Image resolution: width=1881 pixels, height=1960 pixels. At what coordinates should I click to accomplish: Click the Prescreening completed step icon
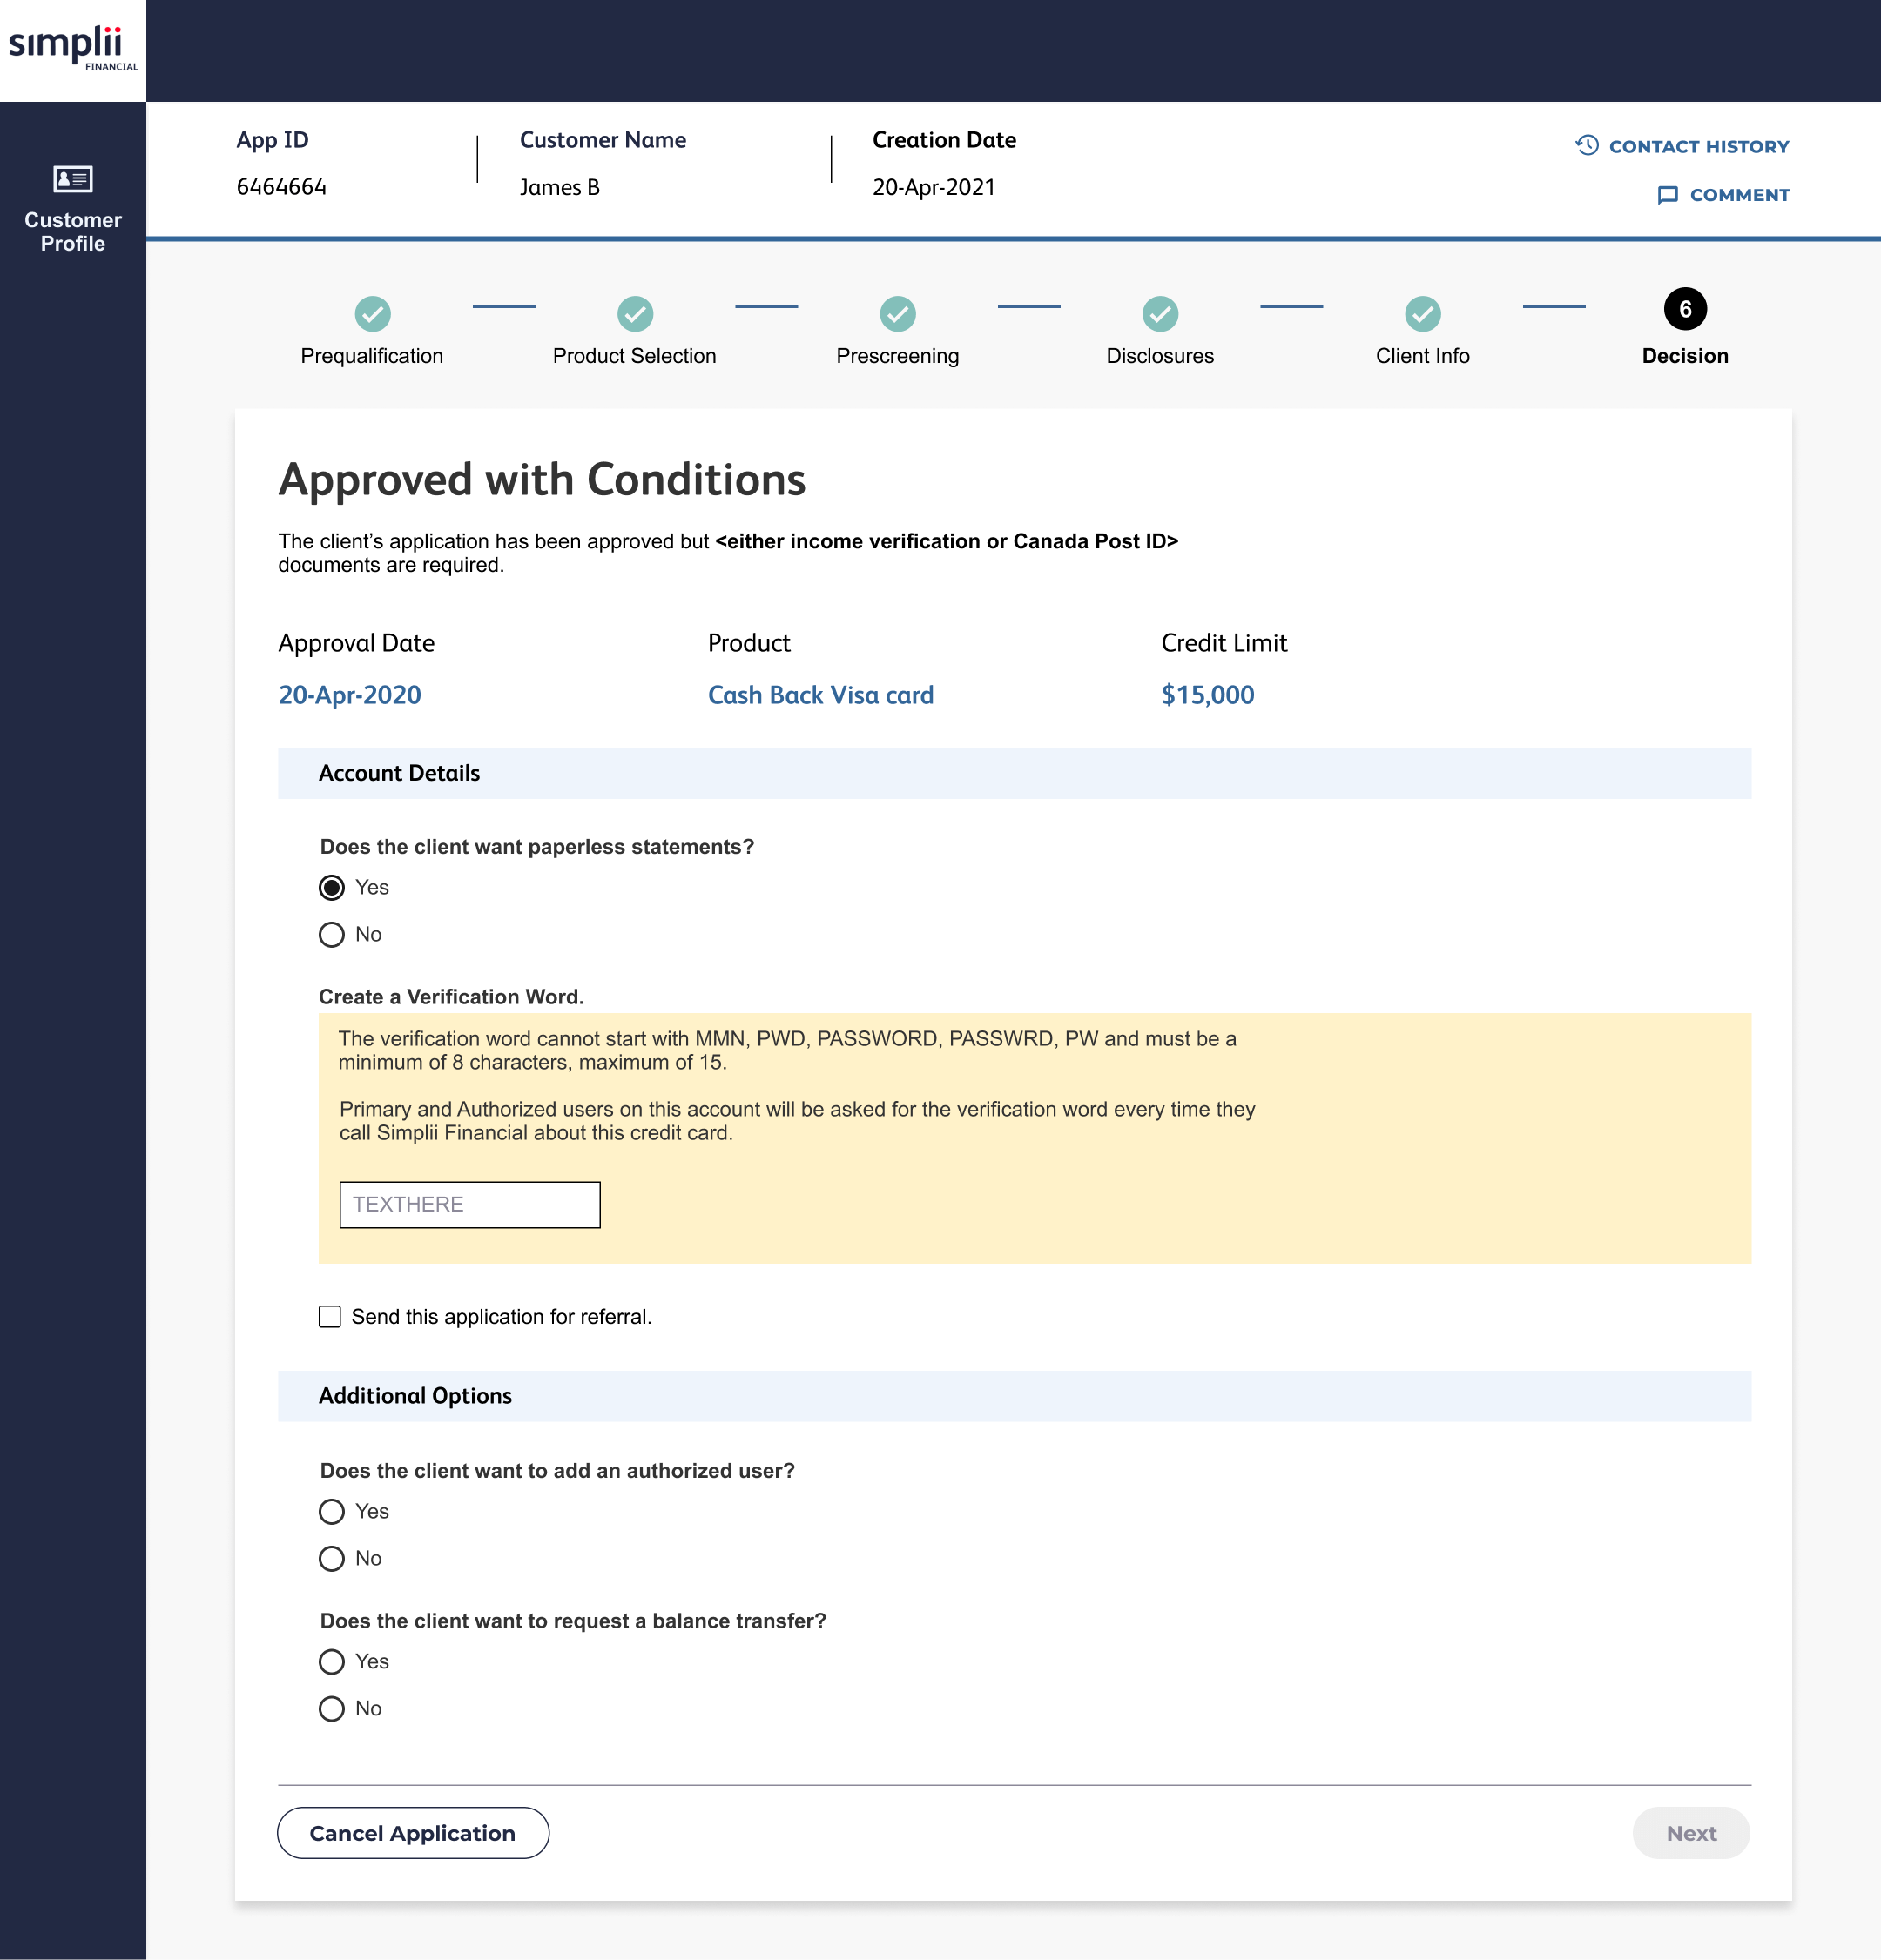[x=898, y=314]
